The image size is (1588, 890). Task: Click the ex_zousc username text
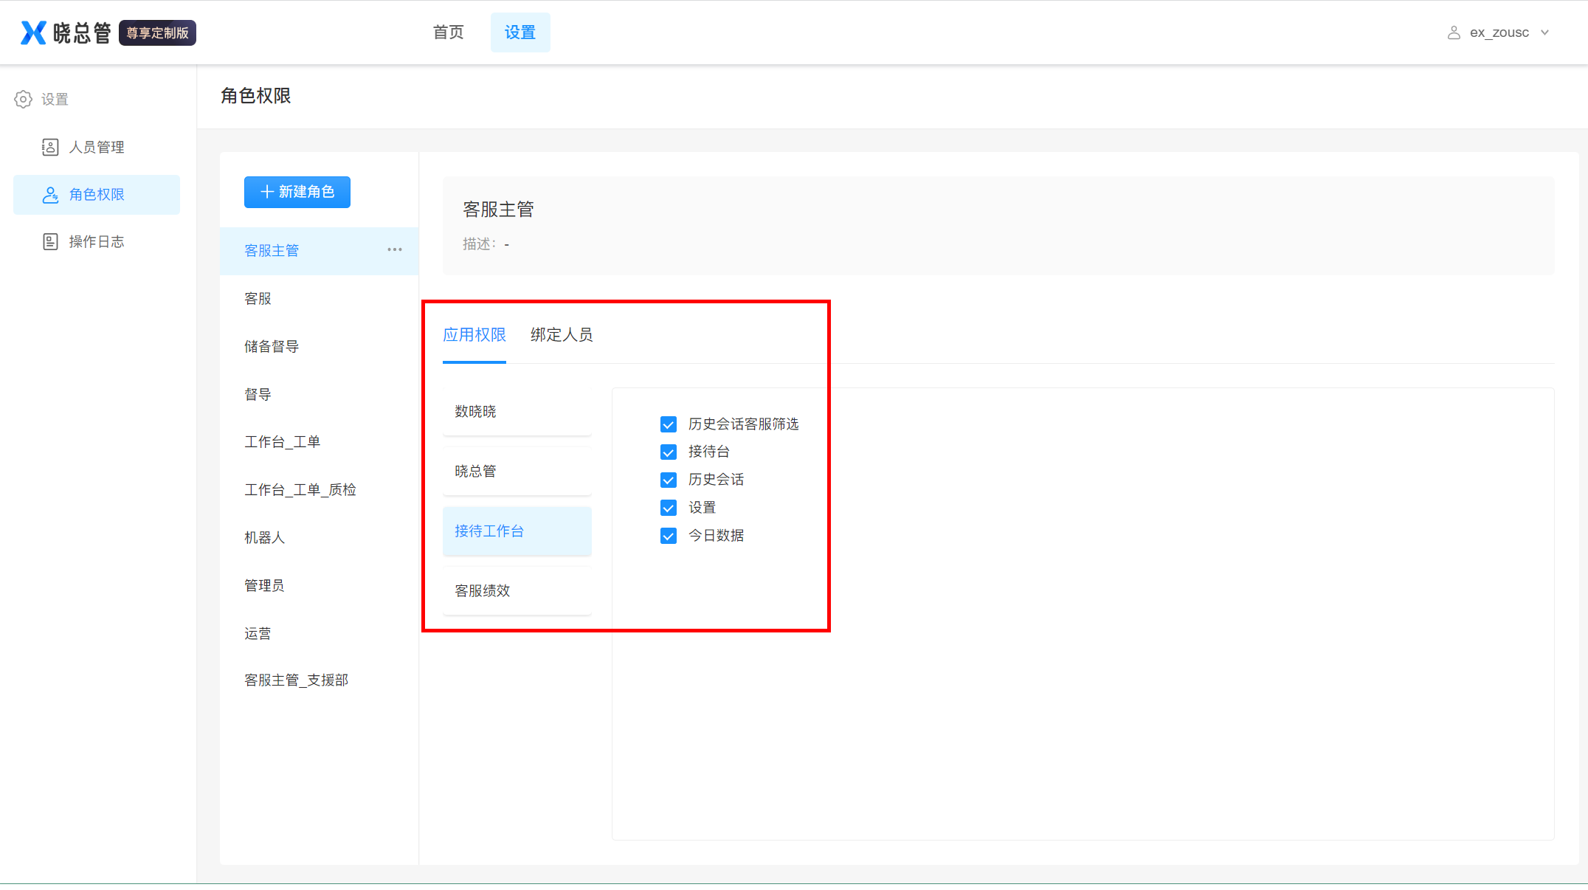pos(1499,32)
